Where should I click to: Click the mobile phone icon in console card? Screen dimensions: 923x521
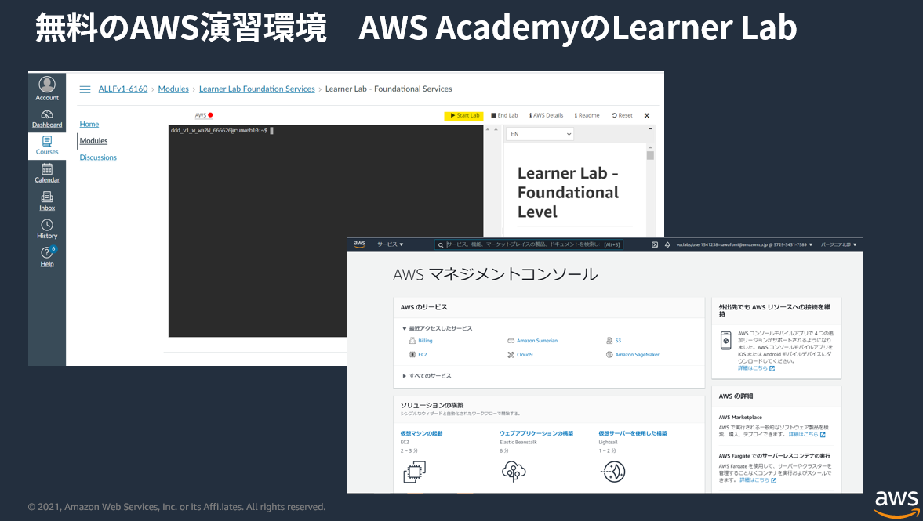tap(726, 341)
